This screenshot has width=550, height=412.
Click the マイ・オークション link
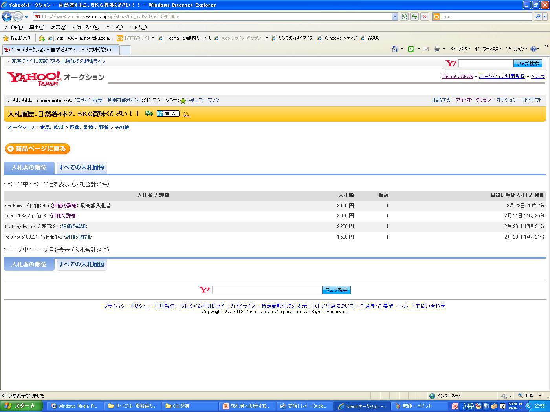473,100
